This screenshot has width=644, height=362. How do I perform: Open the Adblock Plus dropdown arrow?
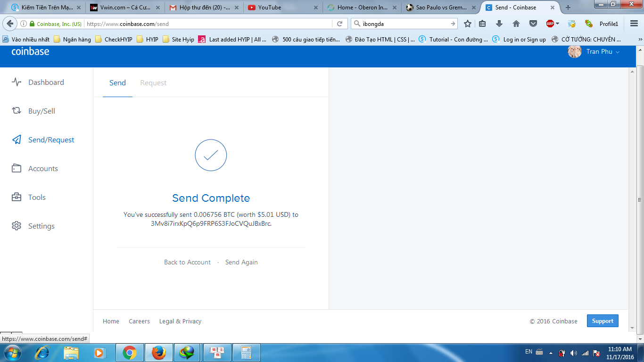[x=557, y=24]
